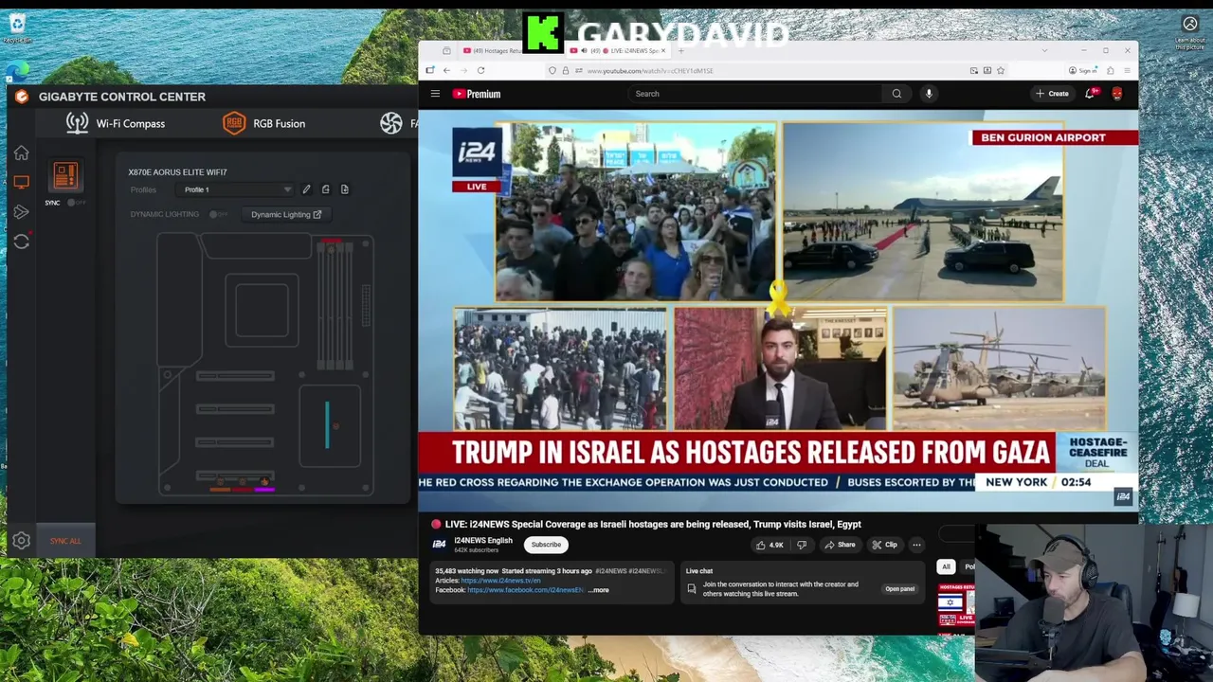Open the browser application menu icon

point(1127,70)
